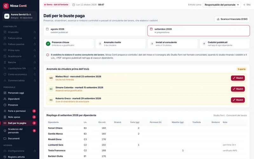
Task: Click the Documenti folder icon
Action: [x=5, y=138]
